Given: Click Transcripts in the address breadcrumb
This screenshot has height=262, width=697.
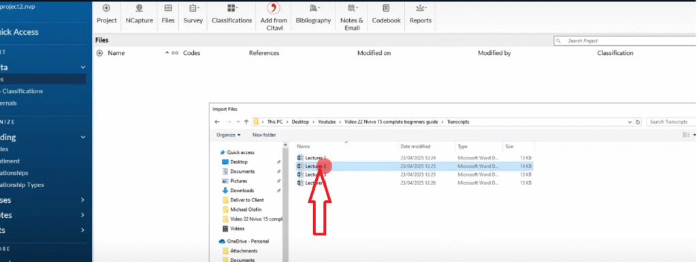Looking at the screenshot, I should click(458, 122).
